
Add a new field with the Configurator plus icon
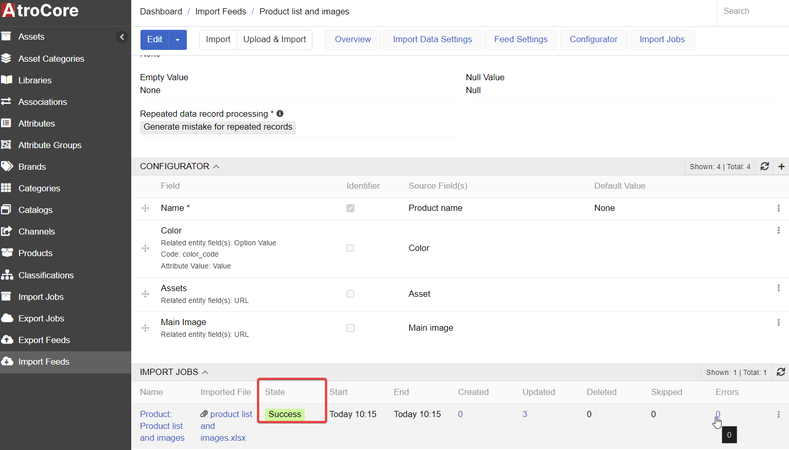pyautogui.click(x=781, y=166)
